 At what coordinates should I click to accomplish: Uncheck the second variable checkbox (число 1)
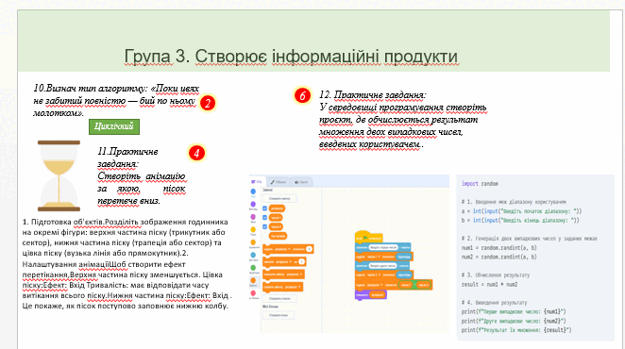click(264, 218)
